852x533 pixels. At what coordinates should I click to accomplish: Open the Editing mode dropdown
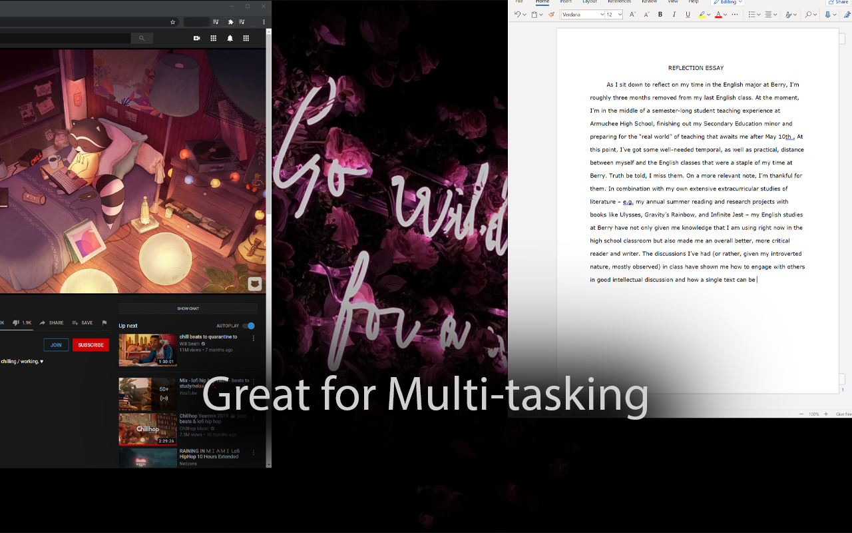pos(728,2)
